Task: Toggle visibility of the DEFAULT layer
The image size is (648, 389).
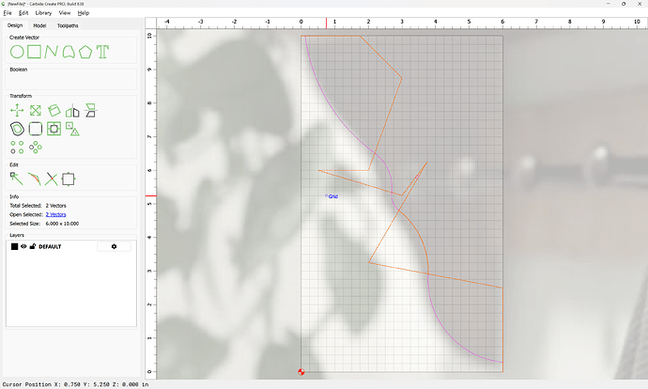Action: [23, 246]
